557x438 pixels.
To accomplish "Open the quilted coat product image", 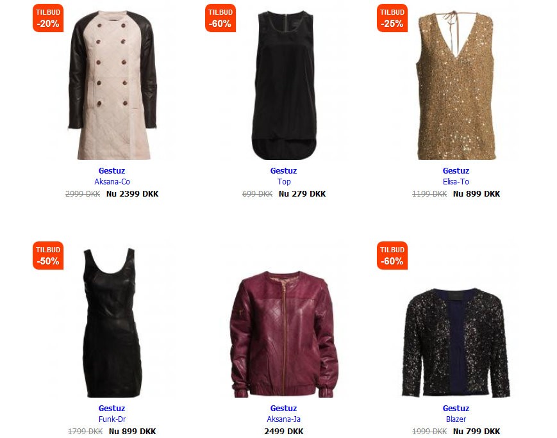I will coord(112,85).
